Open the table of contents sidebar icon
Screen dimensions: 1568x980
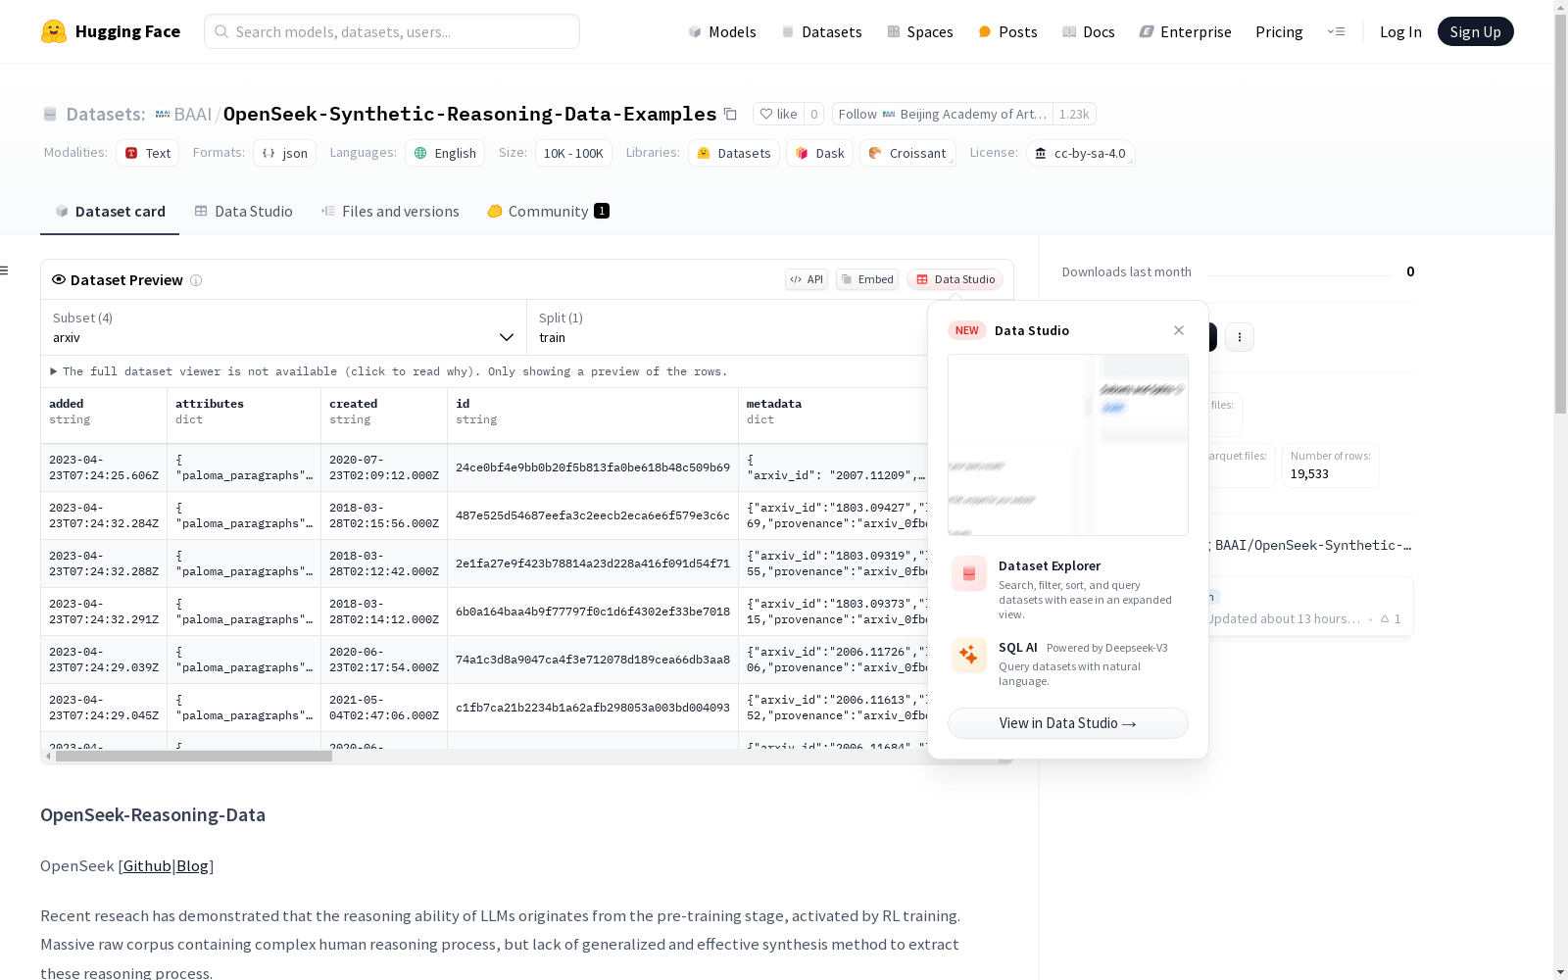[x=5, y=270]
